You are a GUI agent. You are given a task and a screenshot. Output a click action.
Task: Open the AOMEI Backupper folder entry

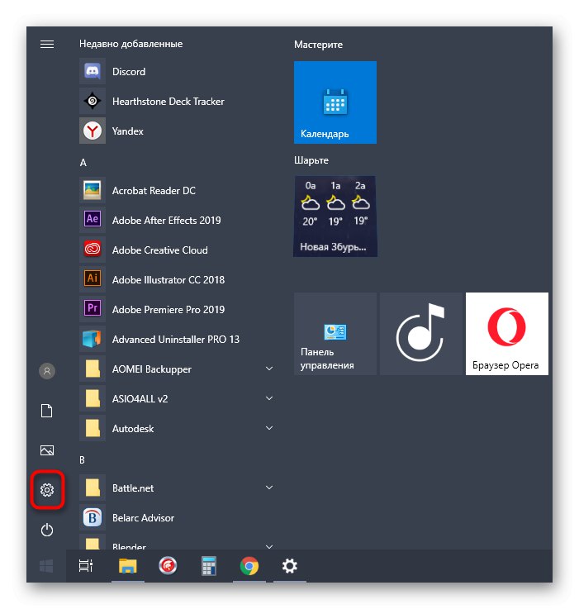[178, 369]
